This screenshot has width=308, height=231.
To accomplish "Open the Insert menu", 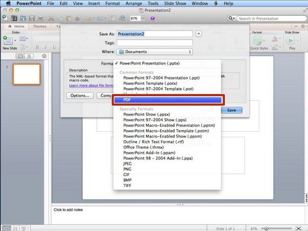I will [x=94, y=3].
